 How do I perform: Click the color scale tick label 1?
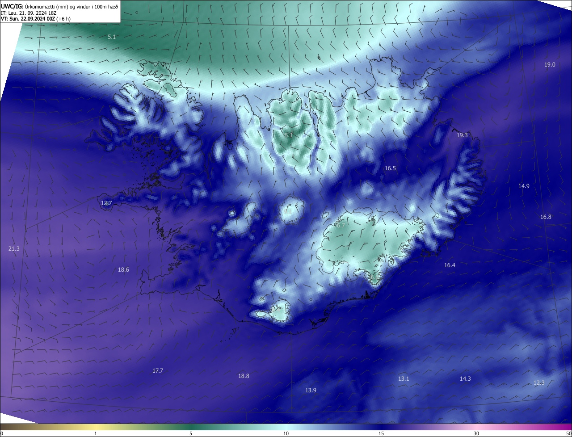click(96, 433)
